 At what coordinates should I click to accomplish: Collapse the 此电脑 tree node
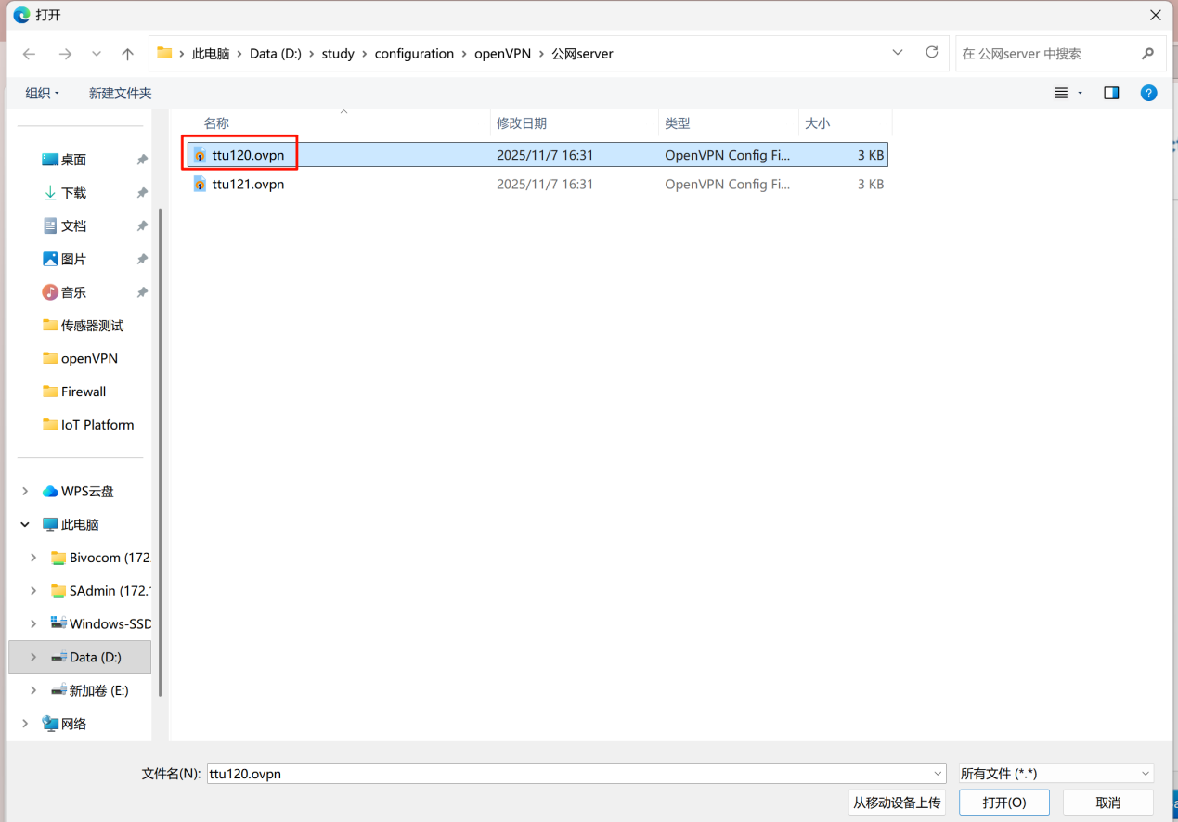pos(25,524)
